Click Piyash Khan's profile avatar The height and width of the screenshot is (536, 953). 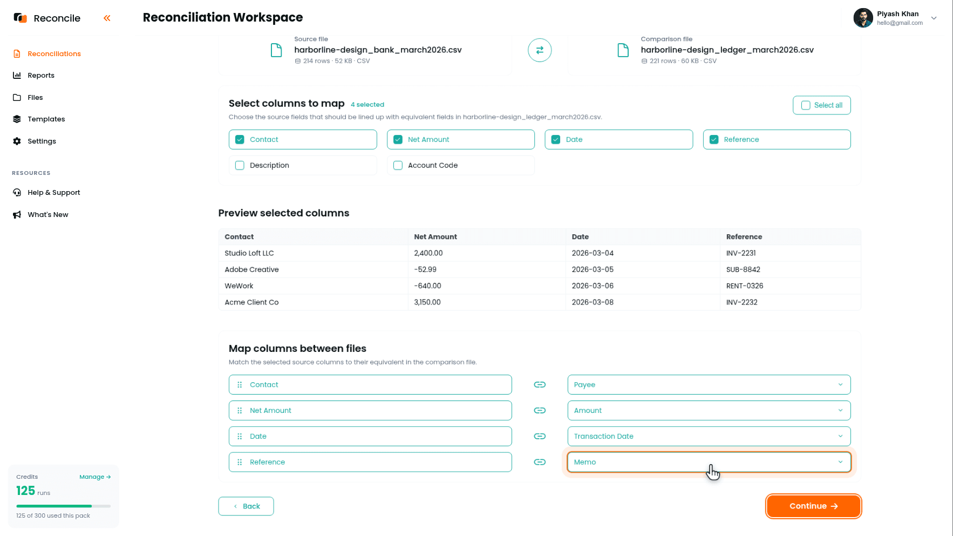pos(863,18)
